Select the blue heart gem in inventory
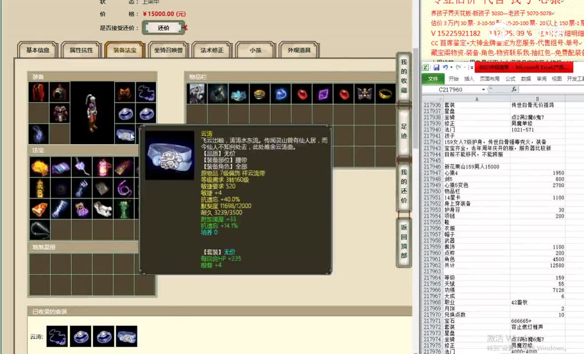The height and width of the screenshot is (354, 584). click(281, 93)
